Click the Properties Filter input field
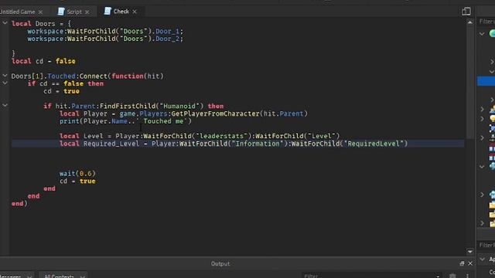 (x=486, y=245)
